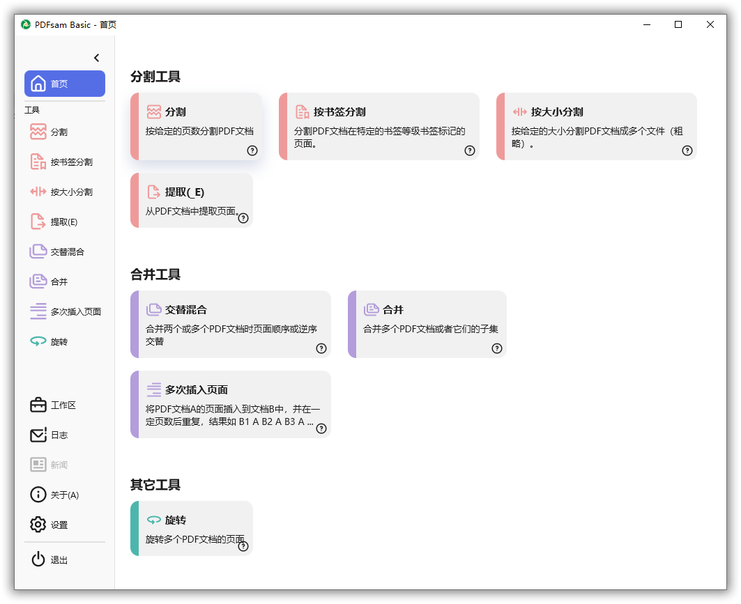Viewport: 741px width, 604px height.
Task: Select 多次插入页面 in the sidebar
Action: (x=67, y=312)
